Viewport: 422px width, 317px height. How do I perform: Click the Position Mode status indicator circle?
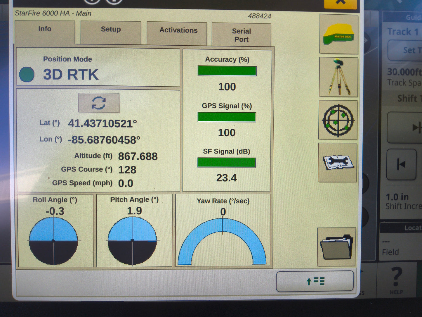(27, 74)
